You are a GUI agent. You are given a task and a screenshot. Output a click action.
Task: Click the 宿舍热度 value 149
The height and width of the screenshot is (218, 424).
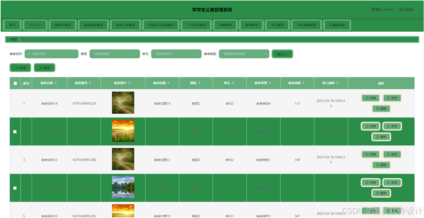(297, 160)
